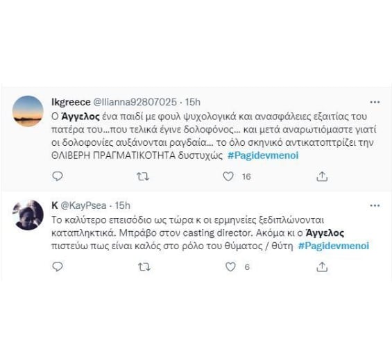Screen dimensions: 392x347
Task: Like the KayPsea tweet with 6 likes
Action: (230, 267)
